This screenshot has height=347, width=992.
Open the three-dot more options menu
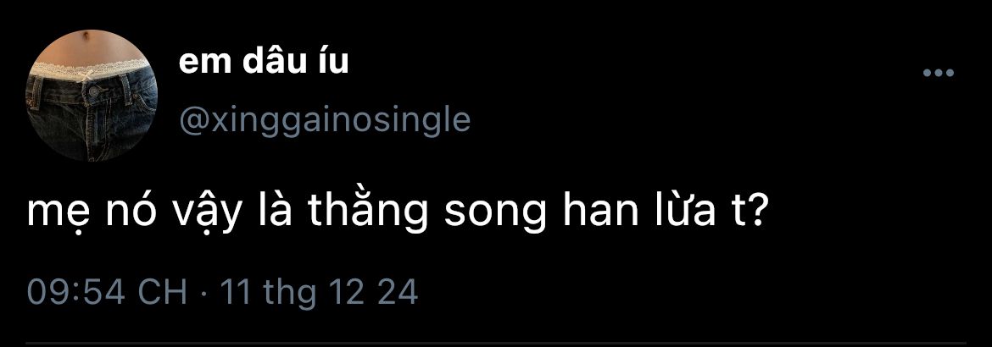(x=939, y=74)
